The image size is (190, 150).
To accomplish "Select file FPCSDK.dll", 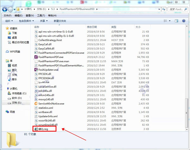I will [45, 74].
